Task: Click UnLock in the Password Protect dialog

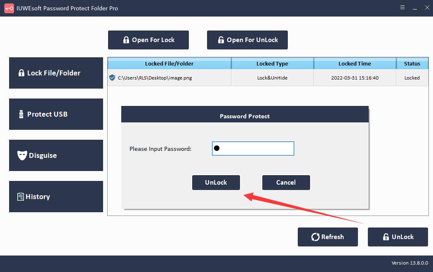Action: pos(216,182)
